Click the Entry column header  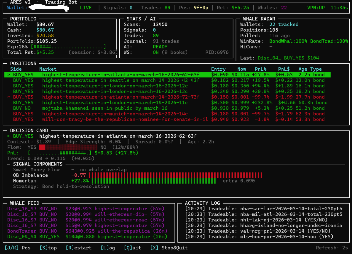219,69
